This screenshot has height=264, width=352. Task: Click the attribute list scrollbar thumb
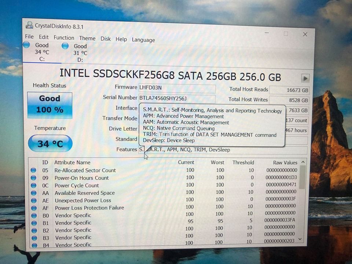point(302,177)
